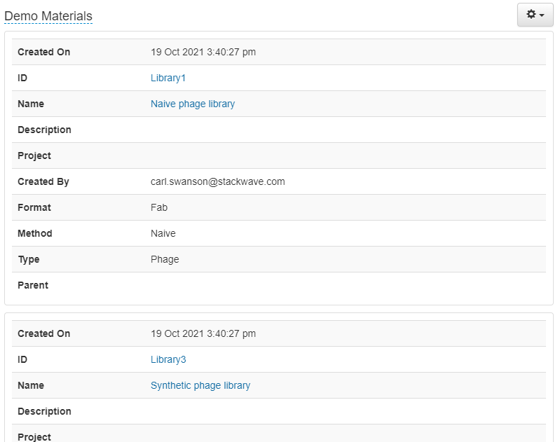Open the Library3 ID link
560x442 pixels.
click(168, 359)
